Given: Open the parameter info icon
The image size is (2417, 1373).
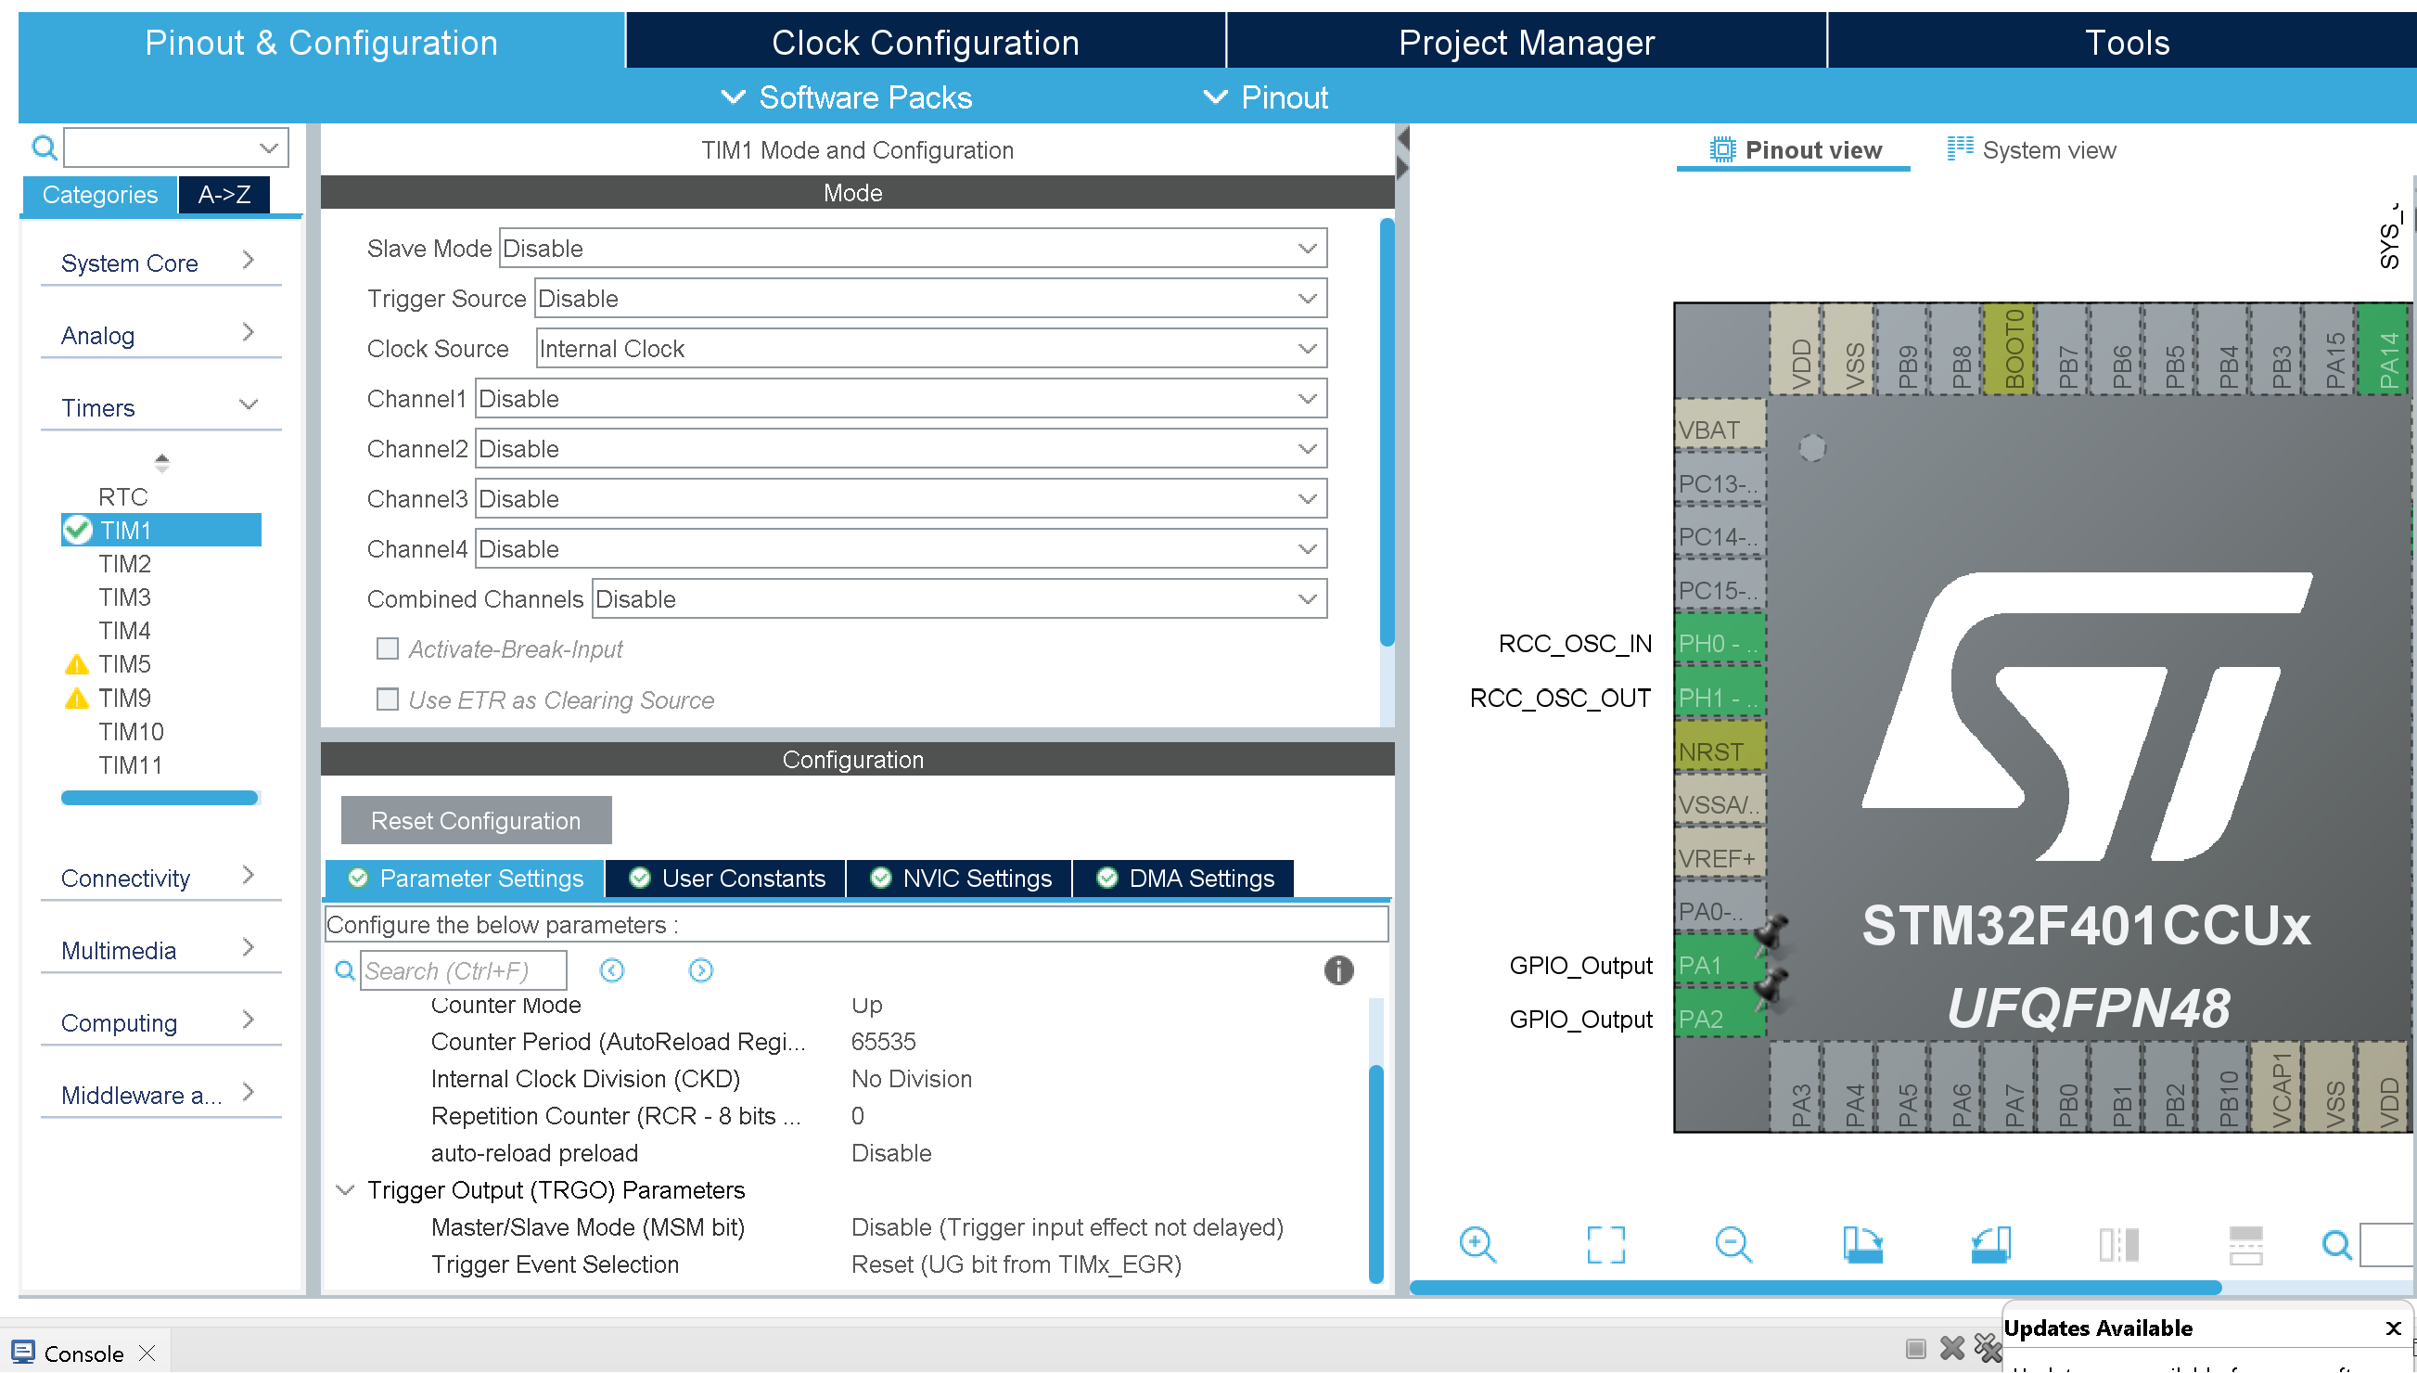Looking at the screenshot, I should point(1338,970).
